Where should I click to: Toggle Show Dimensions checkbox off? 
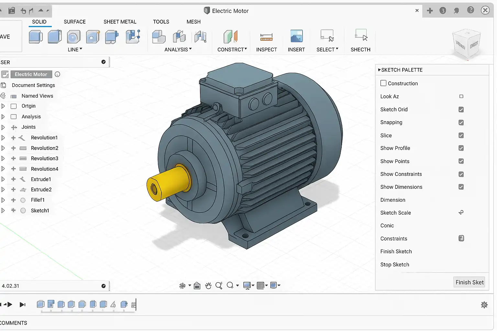coord(461,187)
